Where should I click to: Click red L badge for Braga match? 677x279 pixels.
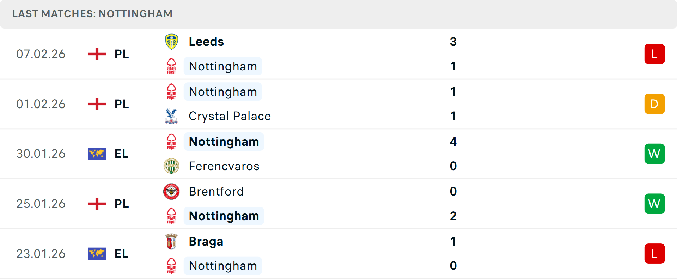654,254
